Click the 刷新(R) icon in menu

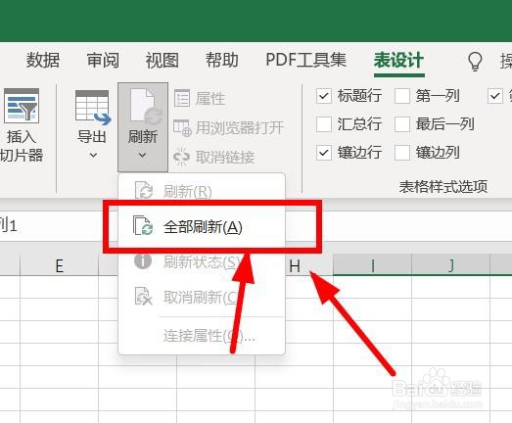point(144,189)
